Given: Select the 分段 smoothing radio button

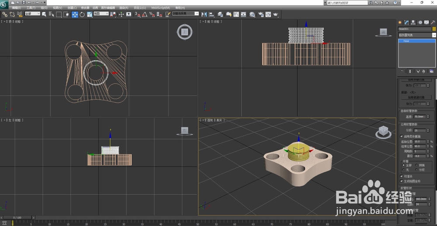Looking at the screenshot, I should pos(416,170).
